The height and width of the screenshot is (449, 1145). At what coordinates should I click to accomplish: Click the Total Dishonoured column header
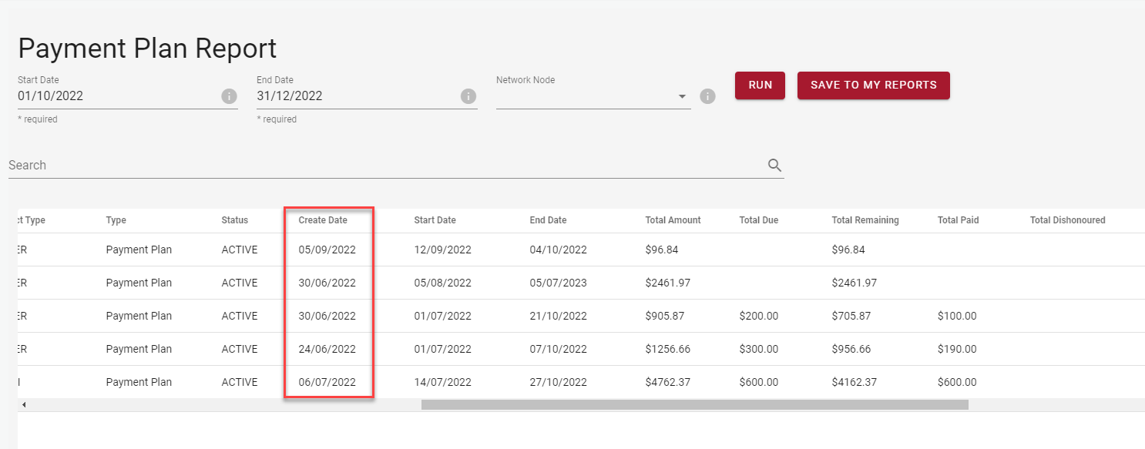(x=1067, y=220)
